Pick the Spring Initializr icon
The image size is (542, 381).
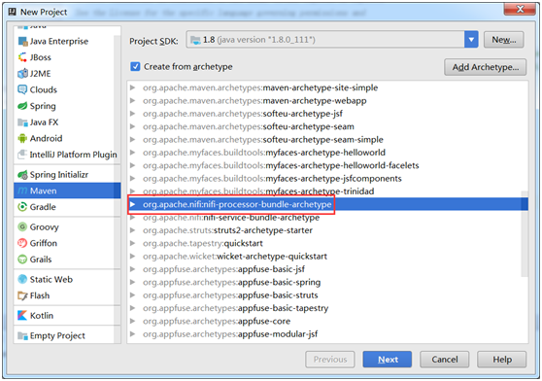click(x=22, y=175)
